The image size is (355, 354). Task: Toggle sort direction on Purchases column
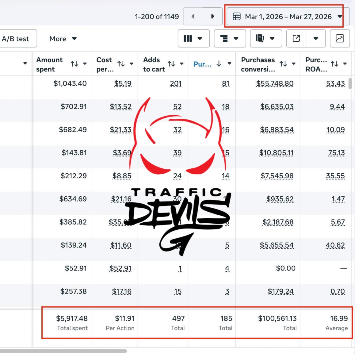[x=219, y=63]
